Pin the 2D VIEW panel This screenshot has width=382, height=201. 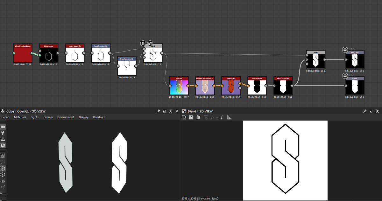(365, 111)
